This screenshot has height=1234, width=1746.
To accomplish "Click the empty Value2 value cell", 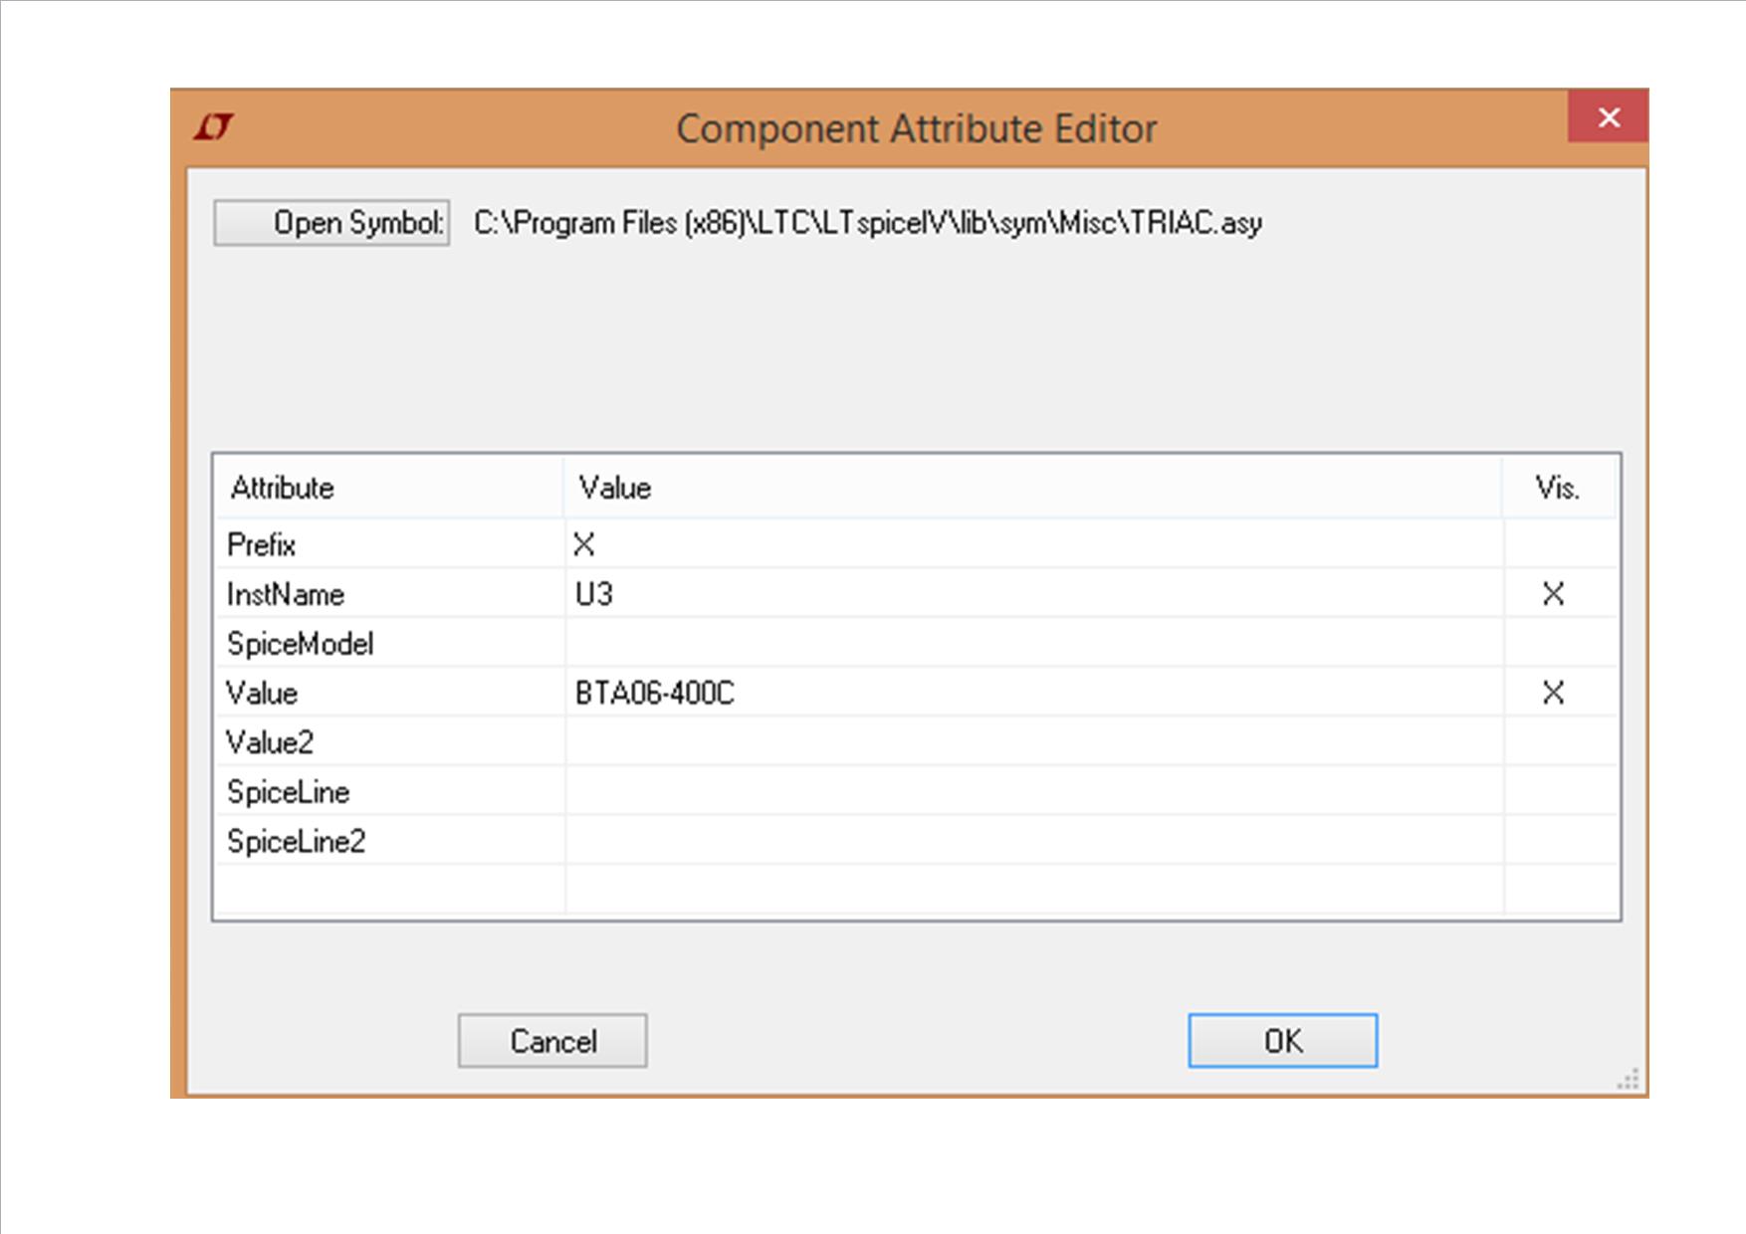I will pos(1033,742).
